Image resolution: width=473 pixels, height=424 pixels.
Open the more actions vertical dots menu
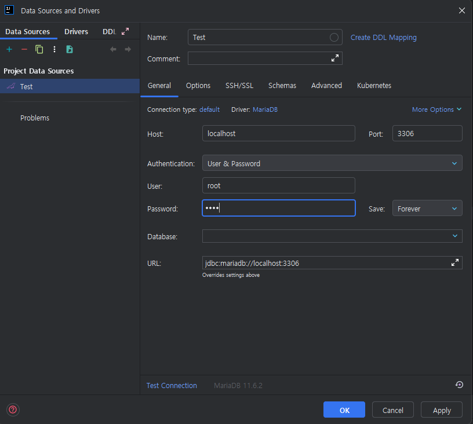(x=54, y=49)
